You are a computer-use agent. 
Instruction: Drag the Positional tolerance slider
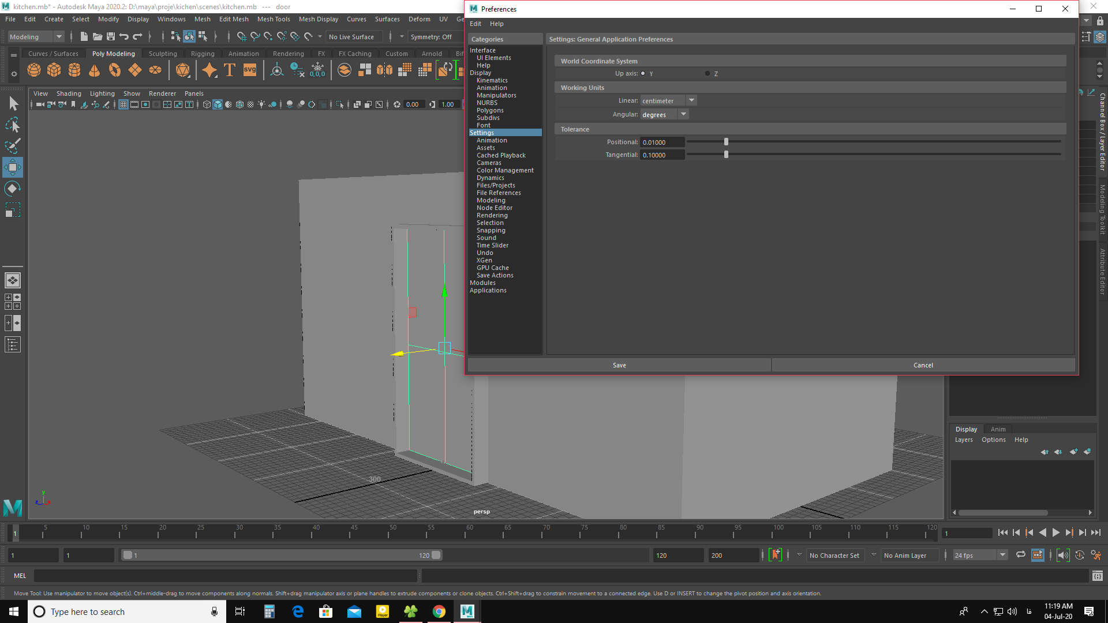[726, 141]
